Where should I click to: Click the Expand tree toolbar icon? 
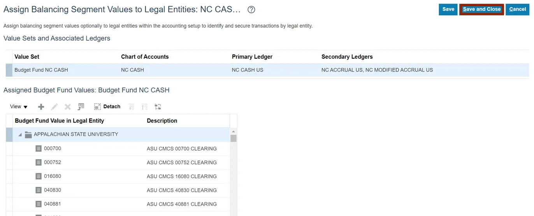tap(144, 107)
